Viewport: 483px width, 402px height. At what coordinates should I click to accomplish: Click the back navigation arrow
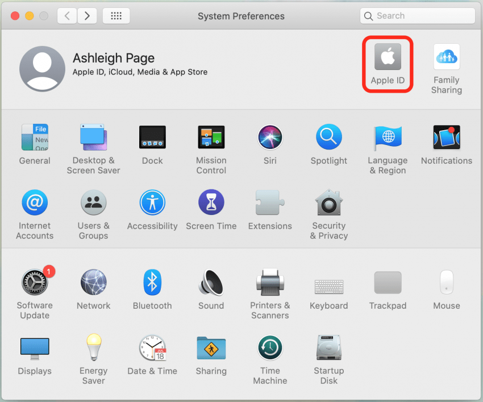click(67, 16)
